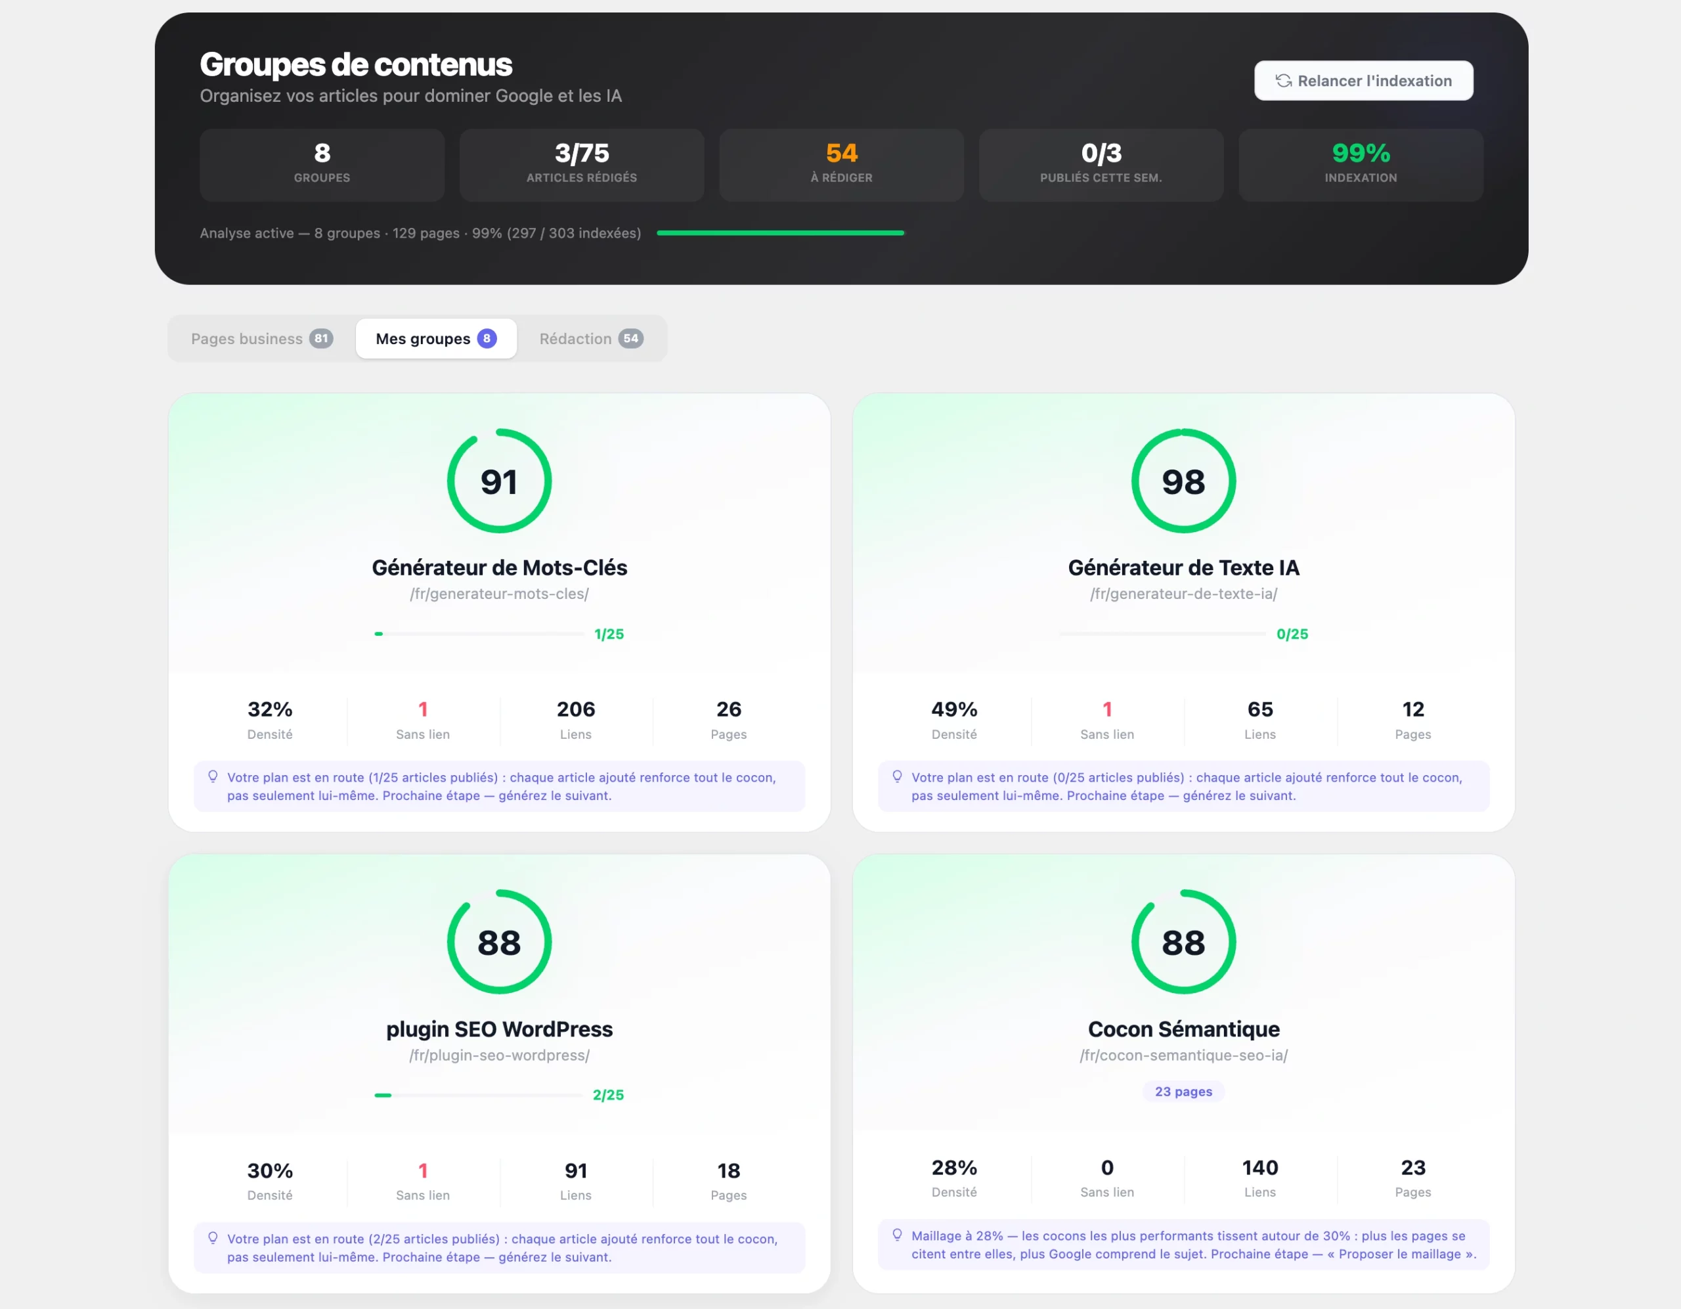Click the 23 Pages value in Cocon Sémantique stats
The image size is (1681, 1309).
pos(1413,1167)
